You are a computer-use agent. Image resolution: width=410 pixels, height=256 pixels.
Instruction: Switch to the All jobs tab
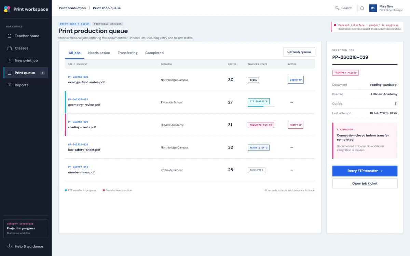(x=74, y=53)
